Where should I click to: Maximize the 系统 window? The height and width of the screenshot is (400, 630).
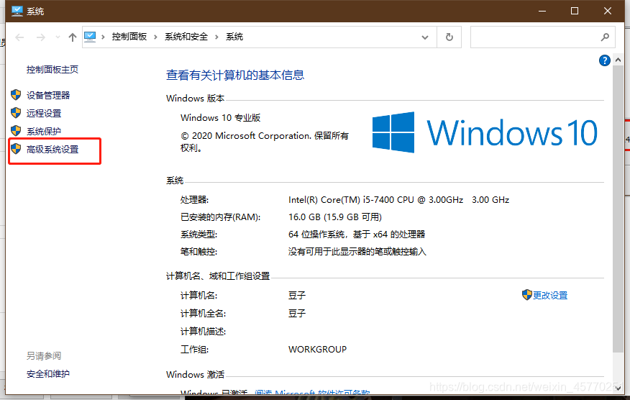[575, 11]
